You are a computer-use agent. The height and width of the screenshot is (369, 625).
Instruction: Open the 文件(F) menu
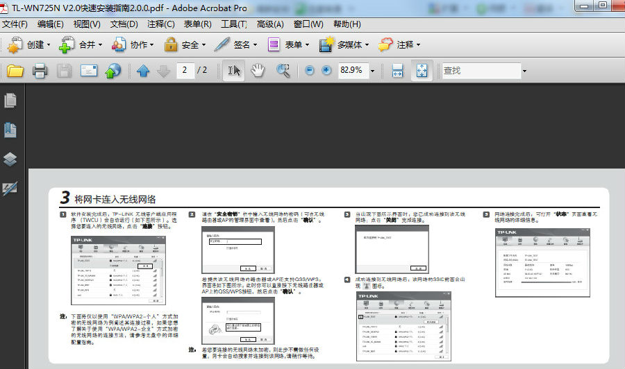coord(15,24)
